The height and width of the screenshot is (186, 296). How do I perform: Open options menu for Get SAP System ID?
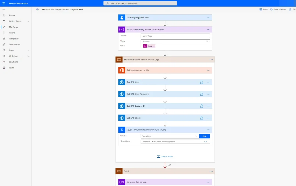pyautogui.click(x=208, y=106)
